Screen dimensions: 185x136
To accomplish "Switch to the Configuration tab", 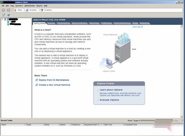I will (107, 23).
